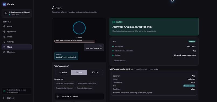Click the house icon in household card
Image resolution: width=217 pixels, height=102 pixels.
[6, 13]
